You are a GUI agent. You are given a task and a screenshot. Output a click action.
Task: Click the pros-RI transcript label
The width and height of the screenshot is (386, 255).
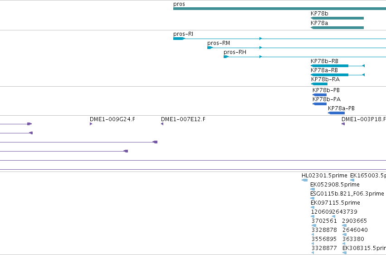click(183, 34)
